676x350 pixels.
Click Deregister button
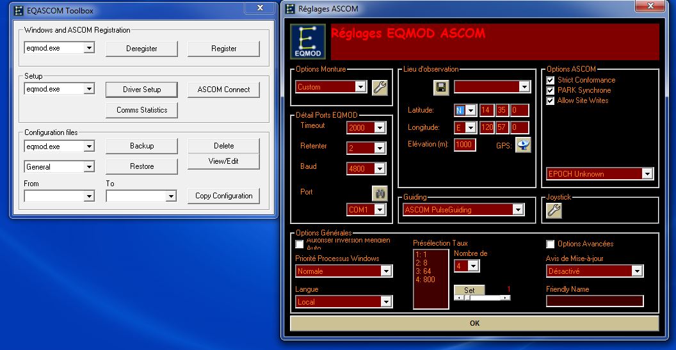[142, 49]
